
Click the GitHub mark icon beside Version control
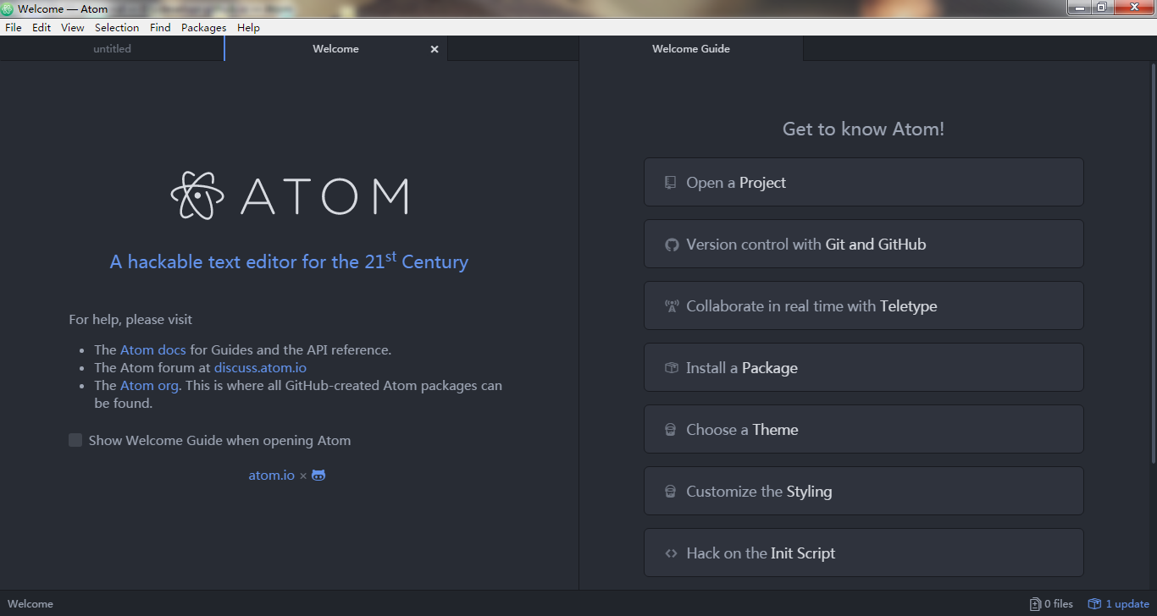pyautogui.click(x=672, y=245)
